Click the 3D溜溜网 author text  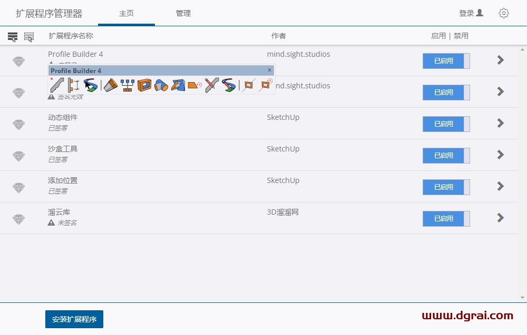282,212
